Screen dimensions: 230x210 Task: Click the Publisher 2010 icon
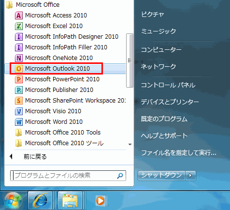[x=19, y=90]
